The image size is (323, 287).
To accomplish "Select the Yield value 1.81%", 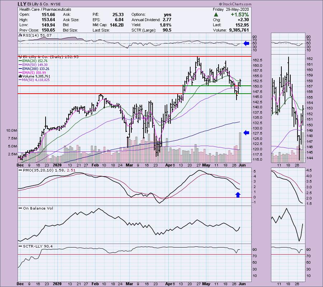I will pyautogui.click(x=165, y=25).
